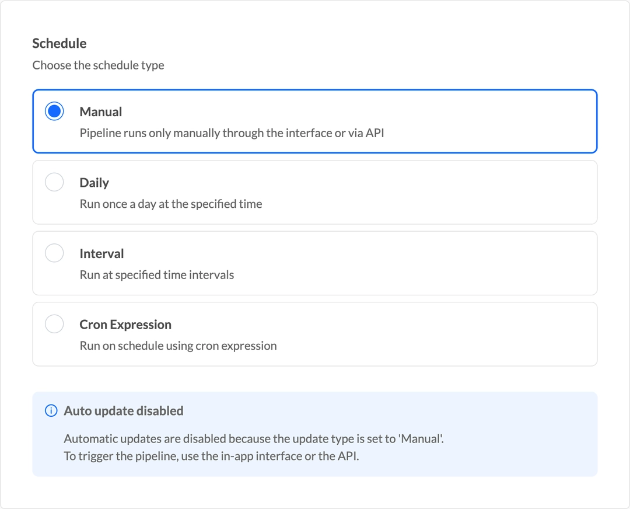Screen dimensions: 630x509
Task: Select the Daily radio button
Action: [54, 183]
